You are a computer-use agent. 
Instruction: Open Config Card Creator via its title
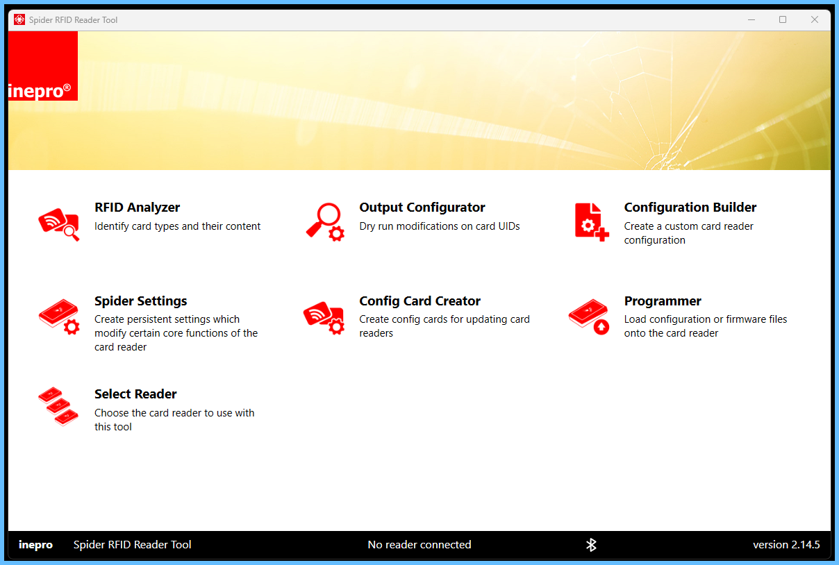pos(420,301)
